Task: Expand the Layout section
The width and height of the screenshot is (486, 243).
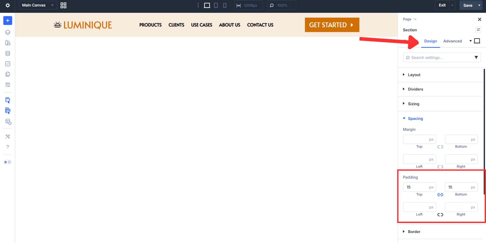Action: 414,75
